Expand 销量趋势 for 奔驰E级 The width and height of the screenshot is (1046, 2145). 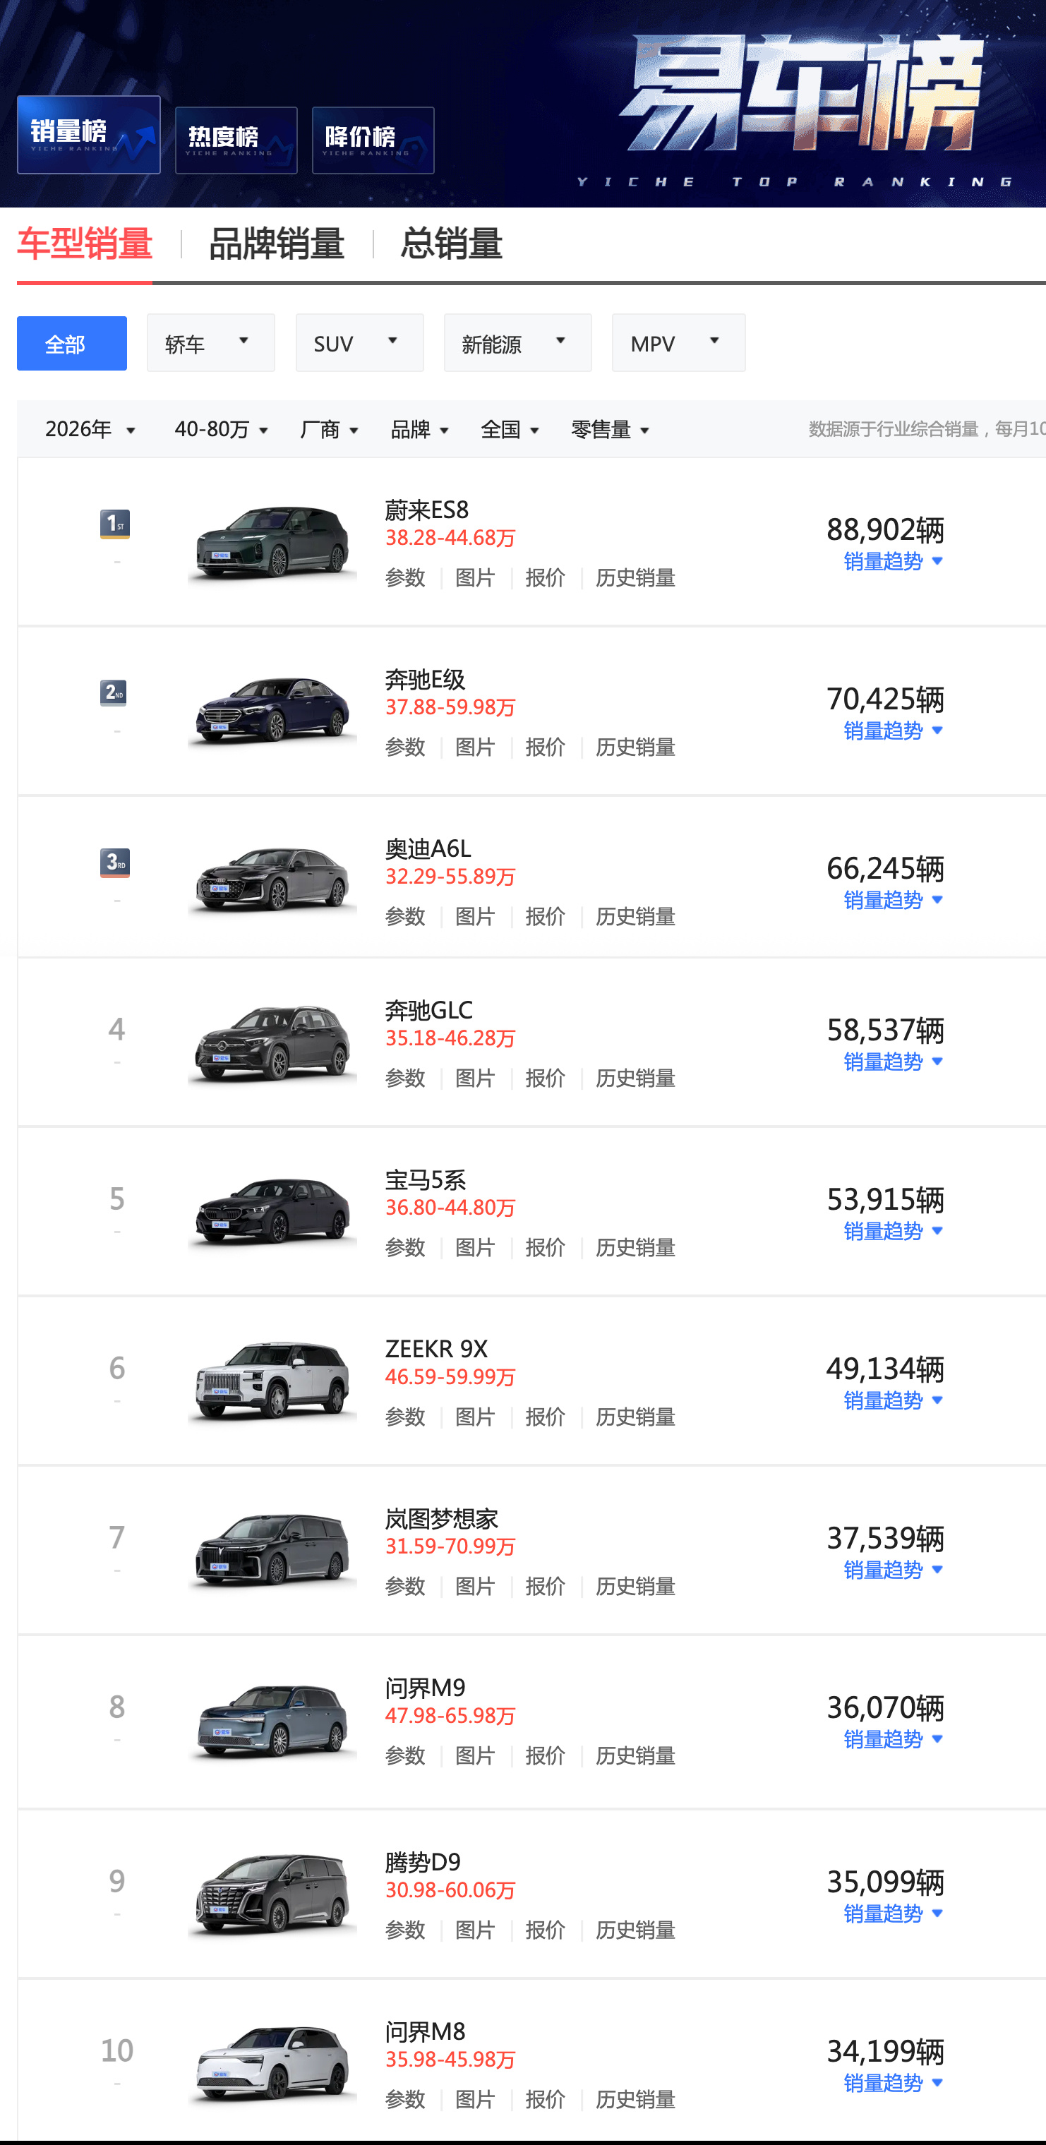point(893,731)
